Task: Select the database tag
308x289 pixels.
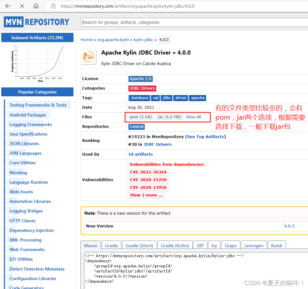Action: (139, 98)
